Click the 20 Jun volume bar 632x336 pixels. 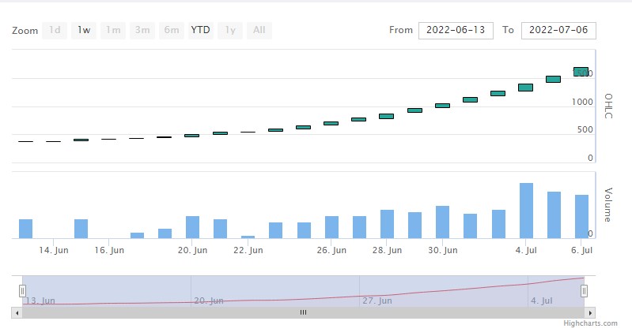[x=192, y=227]
